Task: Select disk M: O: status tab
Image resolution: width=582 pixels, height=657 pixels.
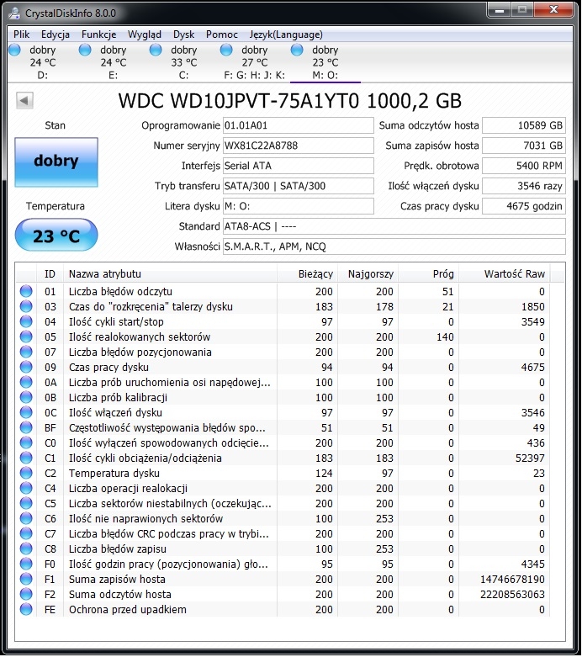Action: [325, 62]
